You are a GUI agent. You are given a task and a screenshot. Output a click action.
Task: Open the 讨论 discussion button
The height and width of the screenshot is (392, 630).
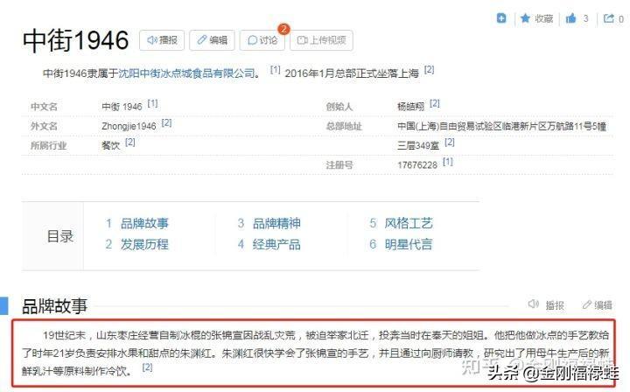262,40
